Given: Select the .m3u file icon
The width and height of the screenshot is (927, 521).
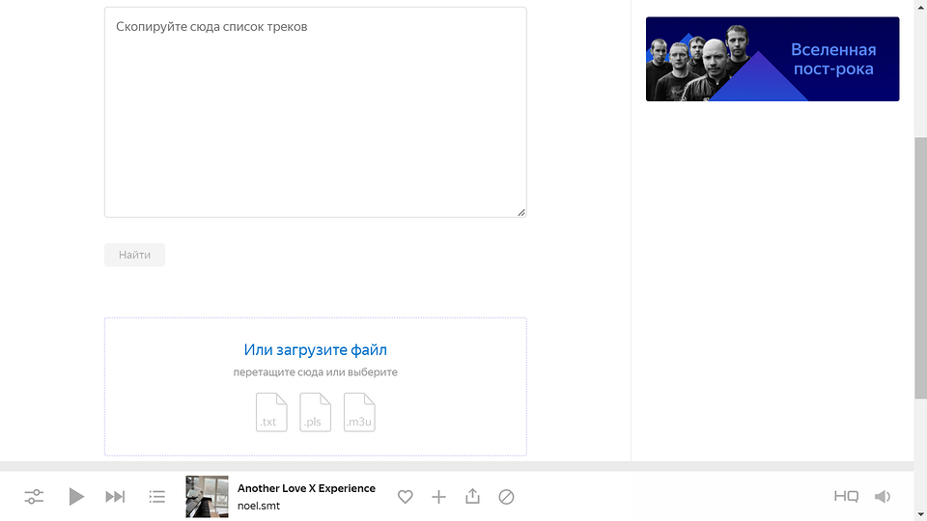Looking at the screenshot, I should [359, 412].
